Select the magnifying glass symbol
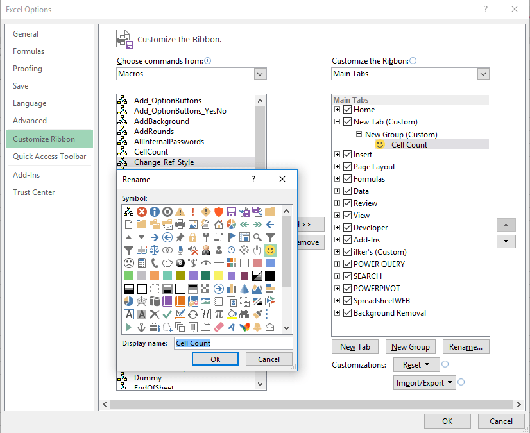530x433 pixels. 257,238
